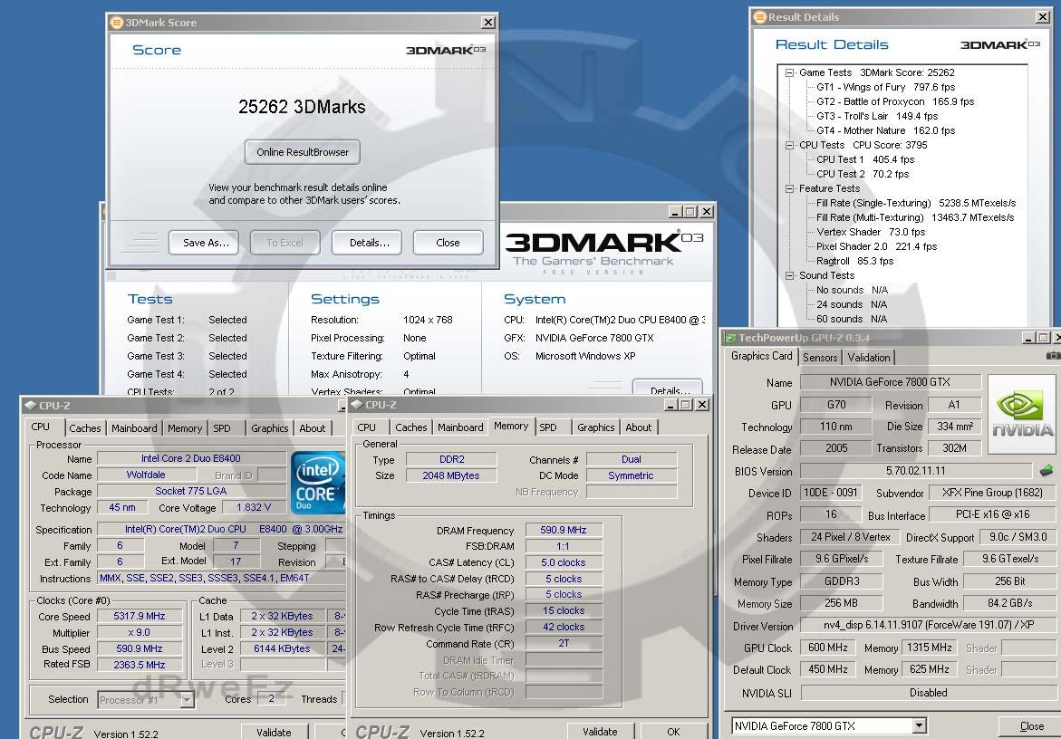Click the GPU Clock value 600 MHz
Image resolution: width=1061 pixels, height=739 pixels.
pyautogui.click(x=827, y=648)
